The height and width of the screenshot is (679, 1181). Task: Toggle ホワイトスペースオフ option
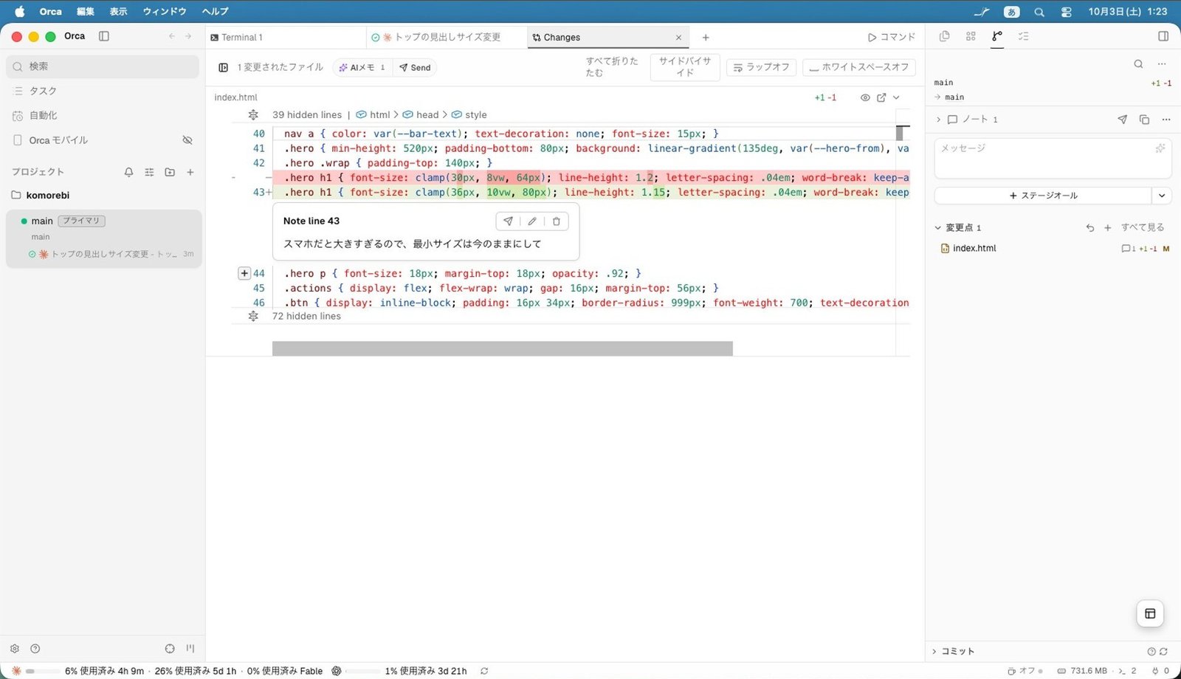tap(859, 67)
